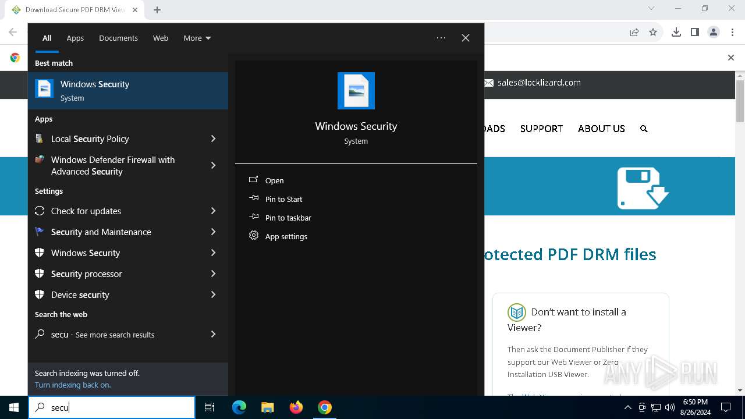The image size is (745, 419).
Task: Switch to the Documents search filter
Action: coord(118,38)
